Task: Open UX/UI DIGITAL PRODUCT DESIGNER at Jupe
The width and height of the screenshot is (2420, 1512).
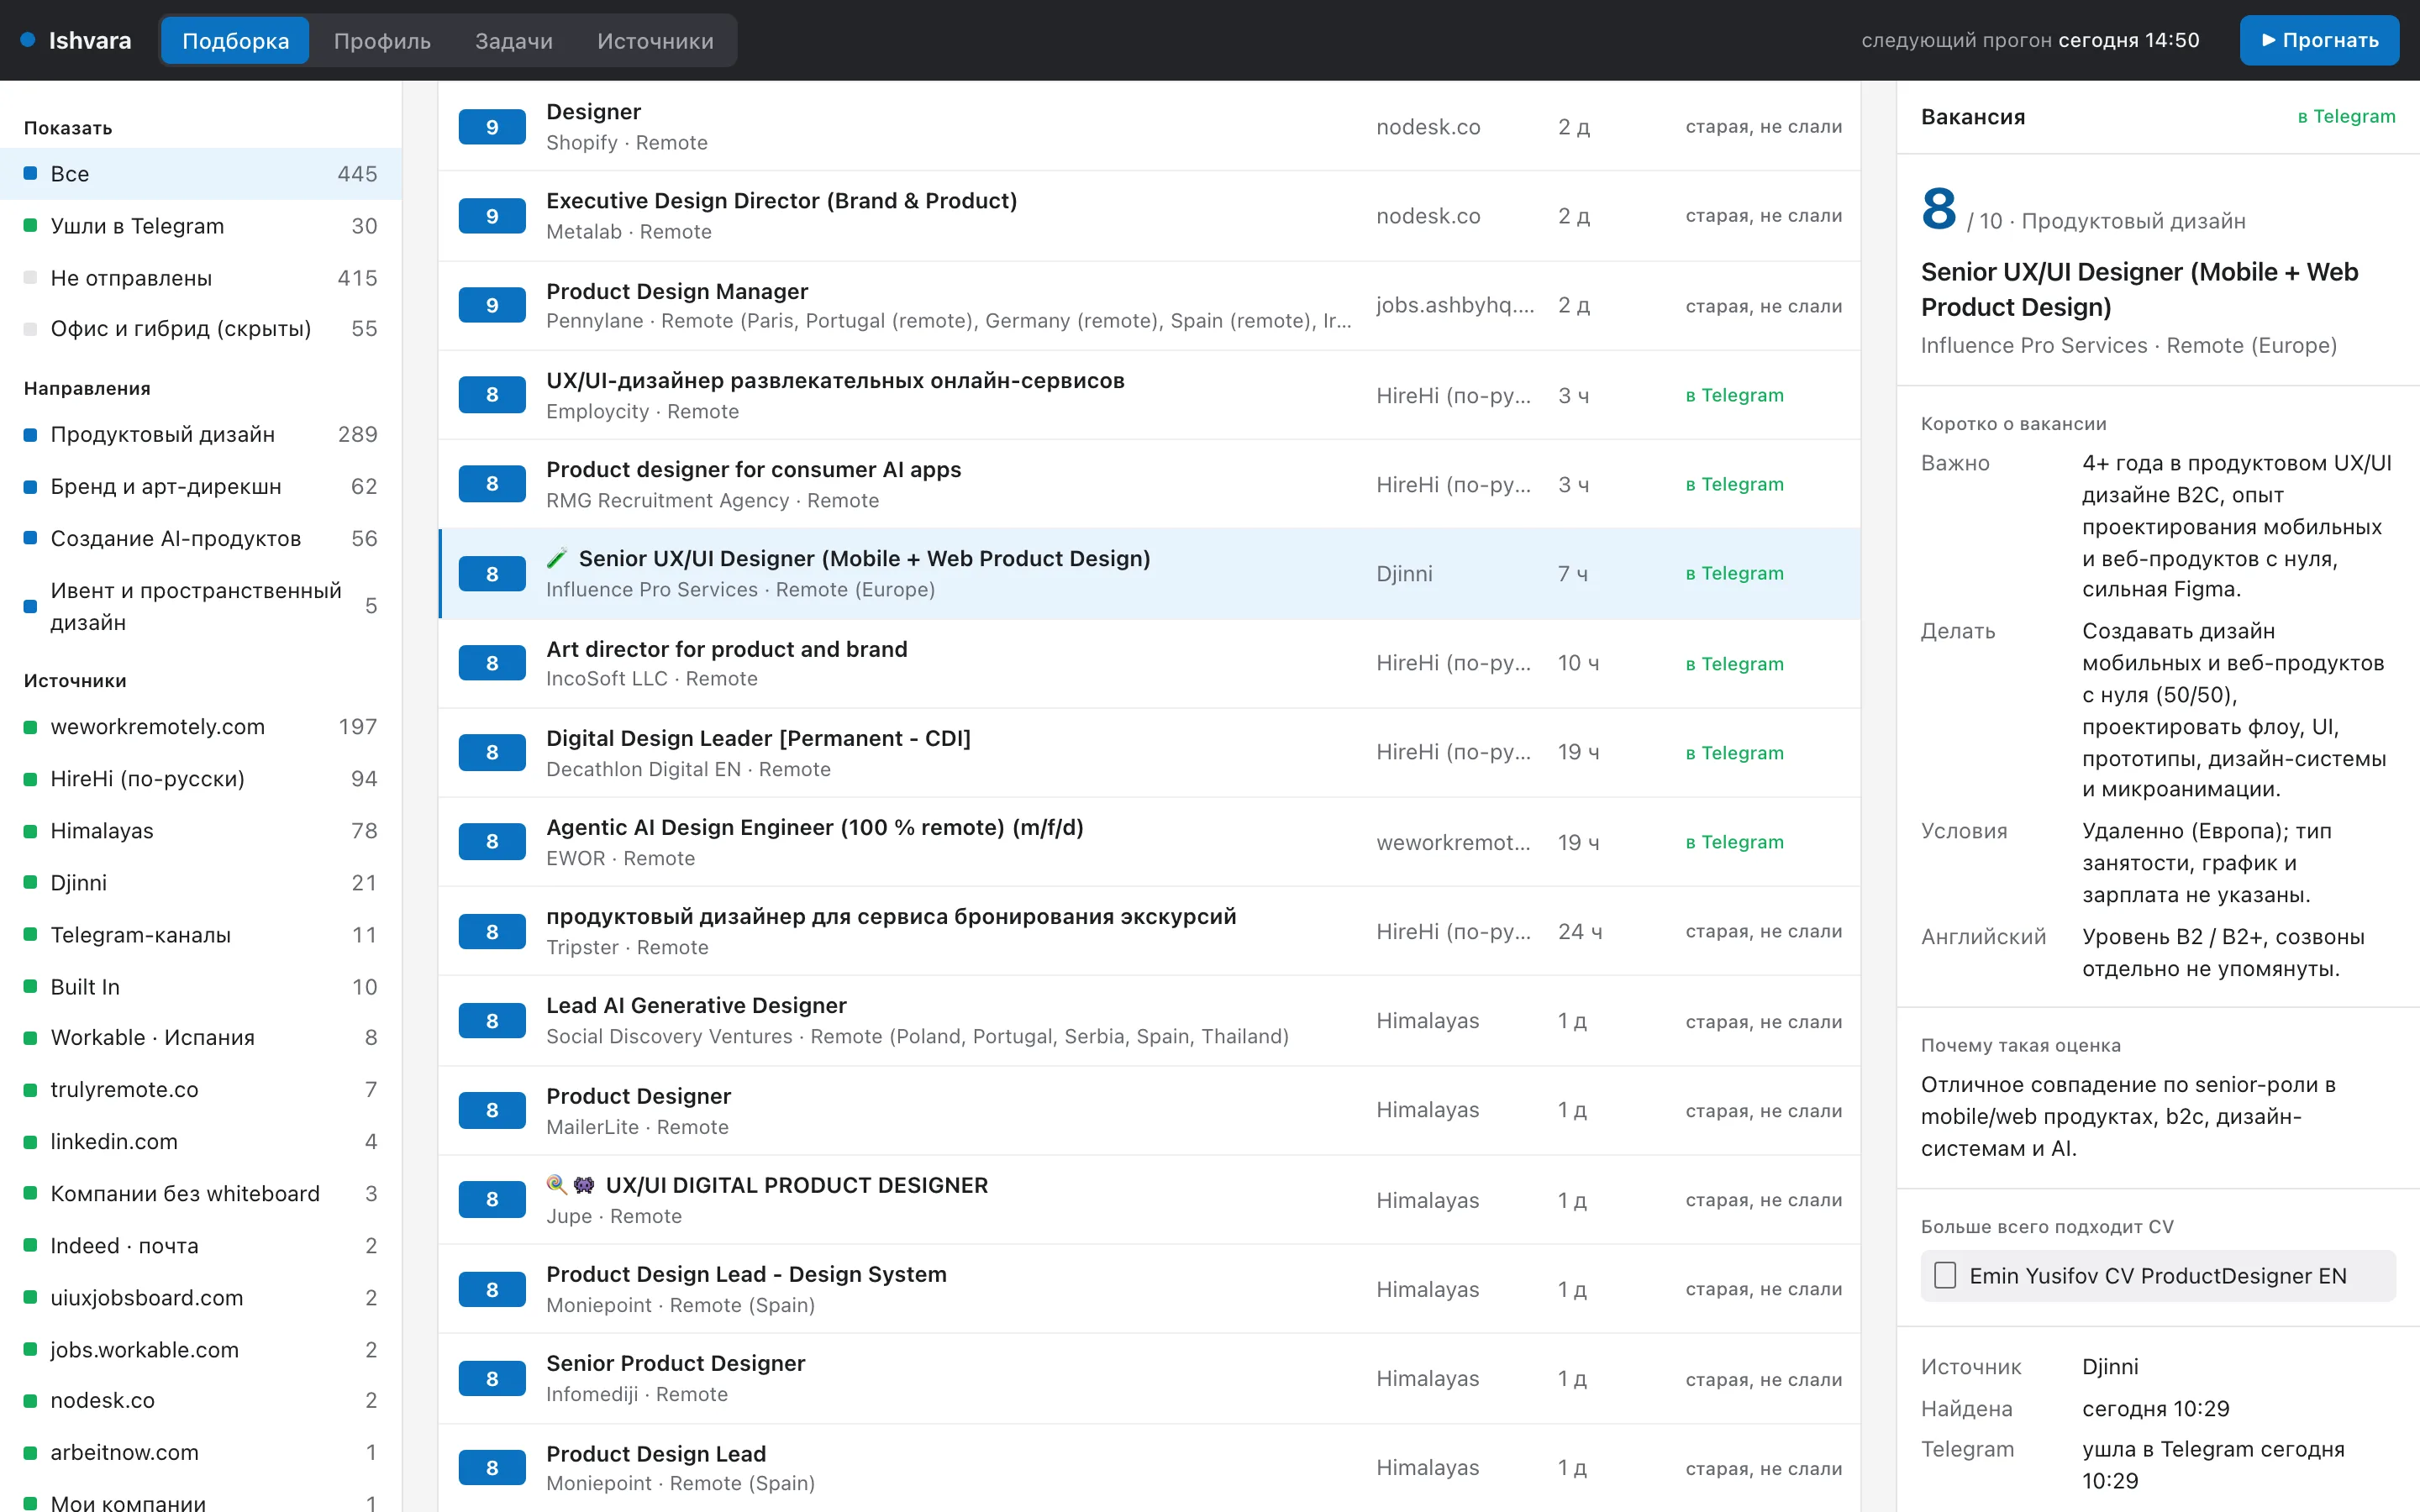Action: click(x=1149, y=1200)
